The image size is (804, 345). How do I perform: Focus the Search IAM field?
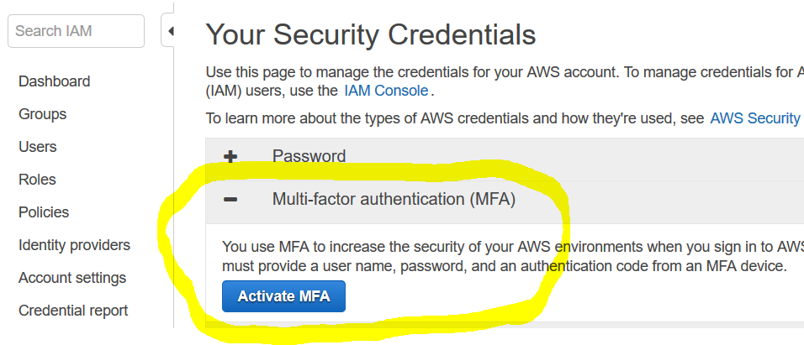(x=76, y=32)
